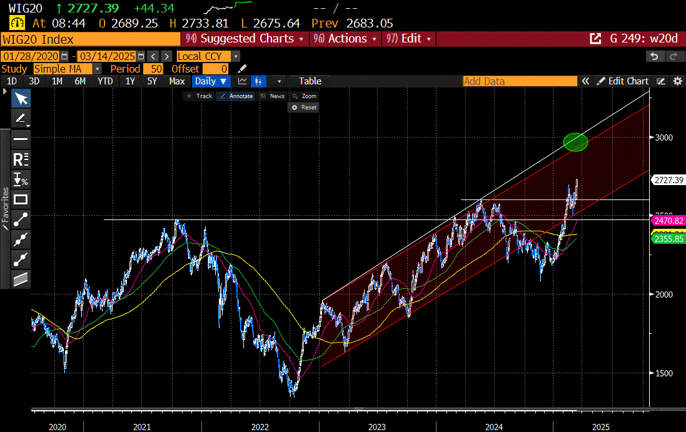Choose the pencil annotation tool
686x432 pixels.
tap(21, 119)
